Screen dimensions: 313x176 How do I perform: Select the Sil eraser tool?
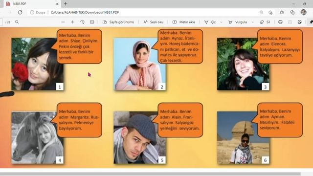click(265, 22)
